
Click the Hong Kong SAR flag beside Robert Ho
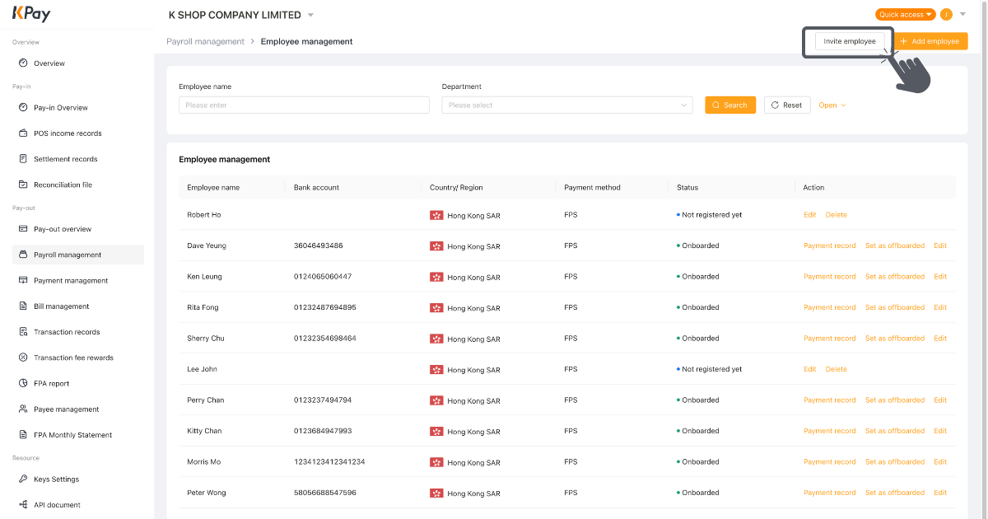pos(437,215)
